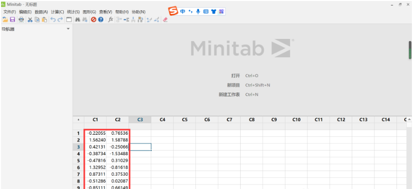This screenshot has height=189, width=415.
Task: Open the 统计(S) menu
Action: (74, 12)
